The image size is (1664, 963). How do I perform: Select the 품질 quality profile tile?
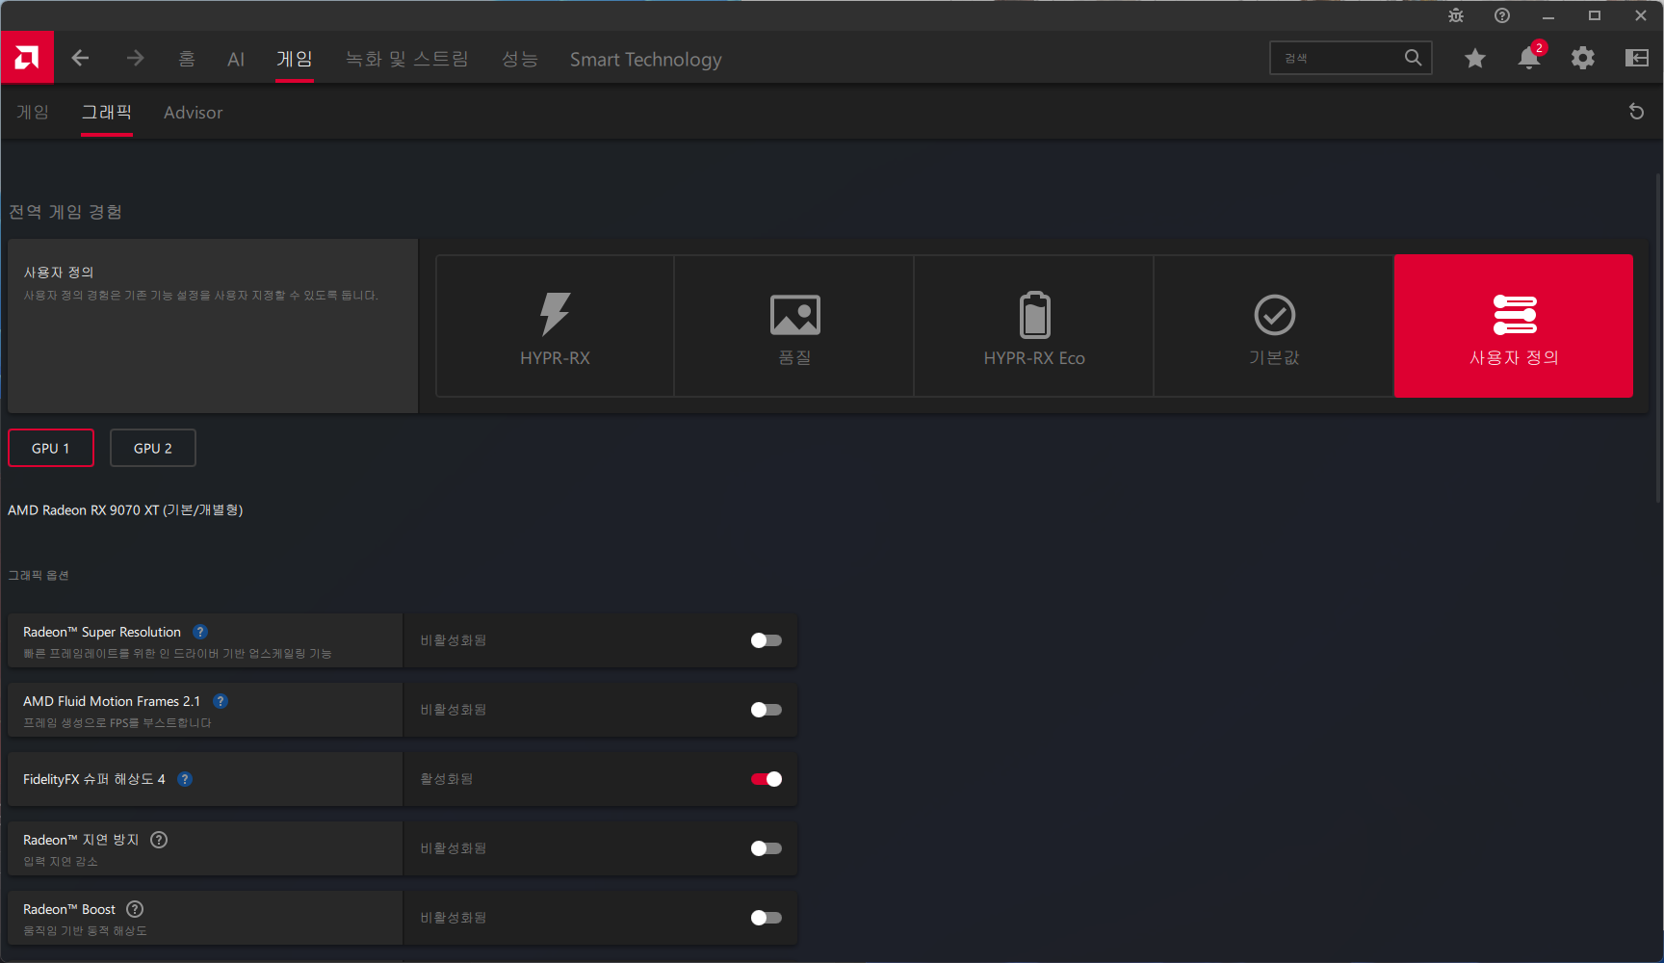click(794, 326)
